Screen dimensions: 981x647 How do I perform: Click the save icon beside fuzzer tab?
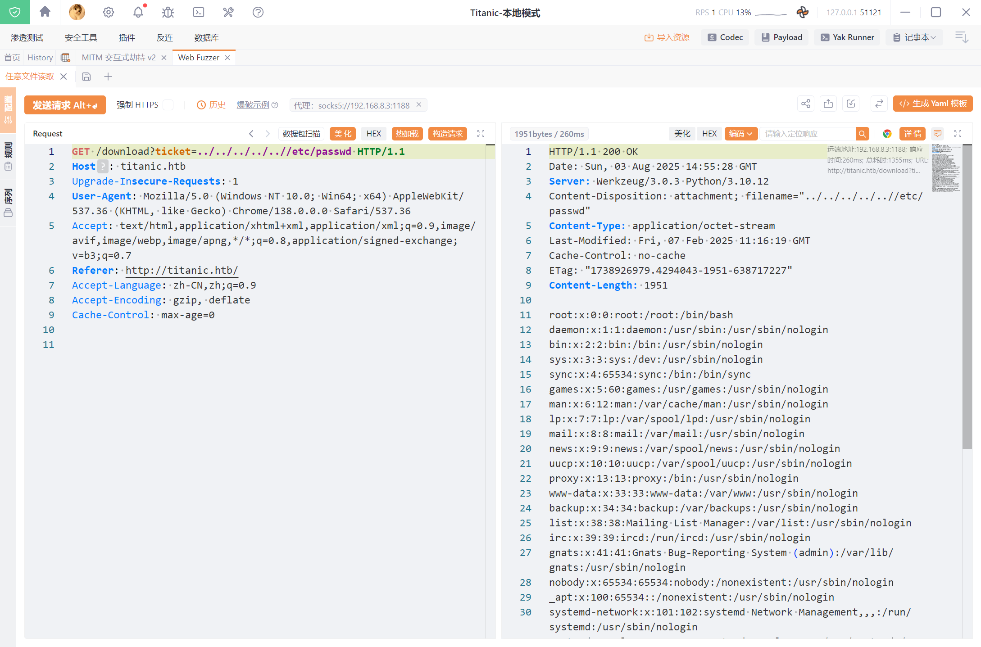[x=86, y=77]
